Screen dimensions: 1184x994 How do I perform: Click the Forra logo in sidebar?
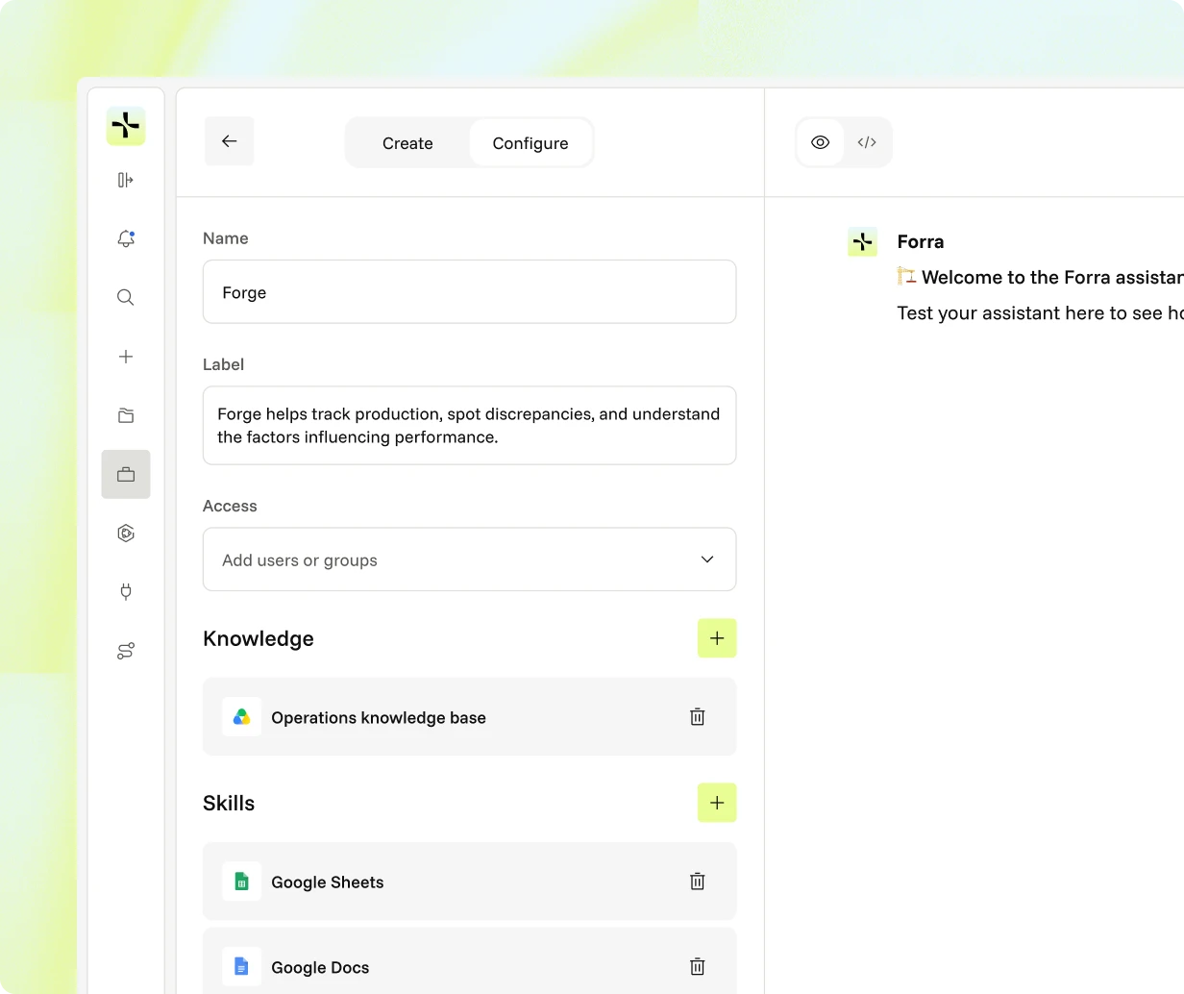click(126, 126)
